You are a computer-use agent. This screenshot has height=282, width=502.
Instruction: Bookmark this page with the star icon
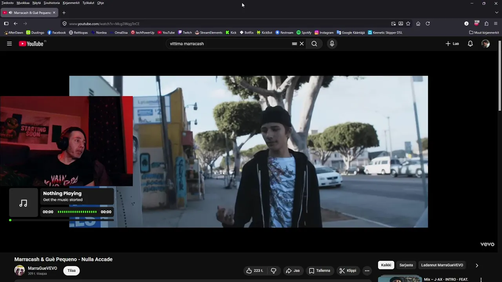(408, 23)
